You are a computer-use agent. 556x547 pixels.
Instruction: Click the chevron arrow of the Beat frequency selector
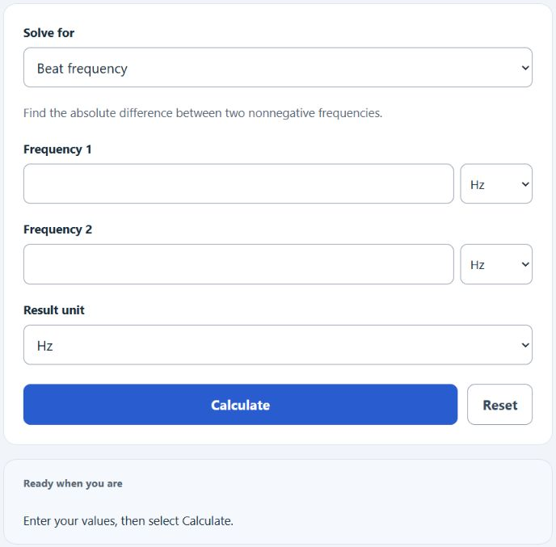point(525,68)
